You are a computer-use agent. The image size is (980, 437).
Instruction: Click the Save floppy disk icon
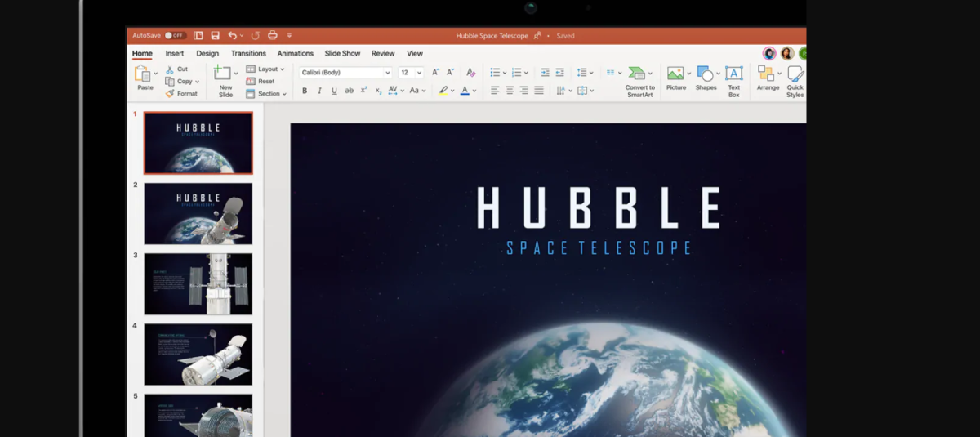[216, 36]
